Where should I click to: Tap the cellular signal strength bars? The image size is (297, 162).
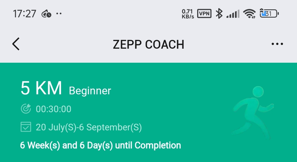pyautogui.click(x=233, y=14)
